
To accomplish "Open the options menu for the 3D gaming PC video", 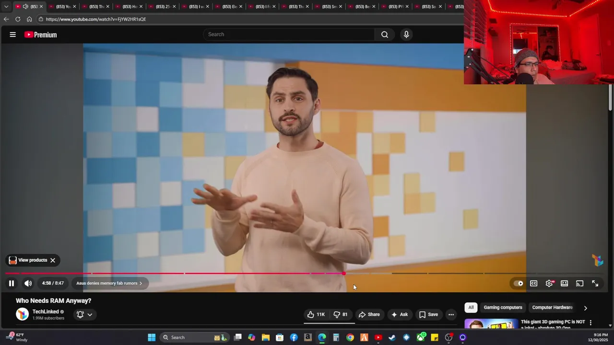I will click(x=590, y=323).
